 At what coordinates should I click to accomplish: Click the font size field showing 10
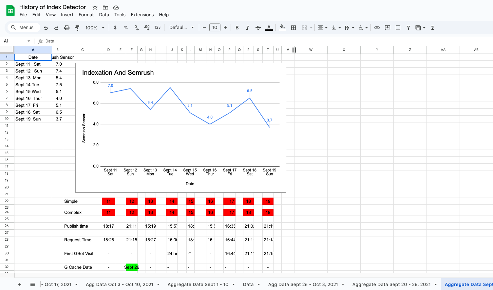click(x=215, y=28)
